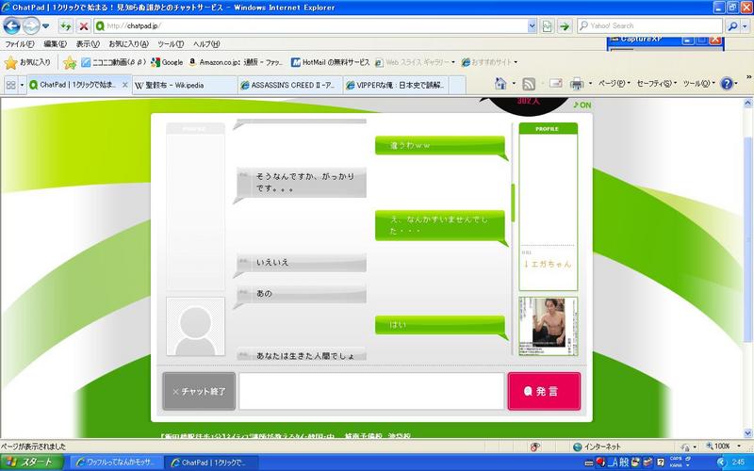
Task: Click the Refresh page icon
Action: [x=65, y=26]
